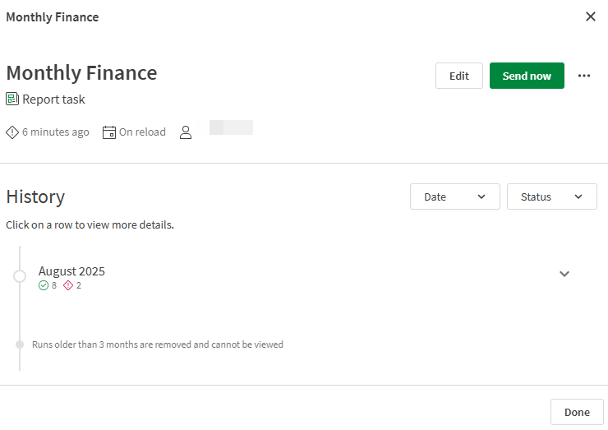Open the Status filter dropdown
This screenshot has width=608, height=430.
click(x=551, y=197)
